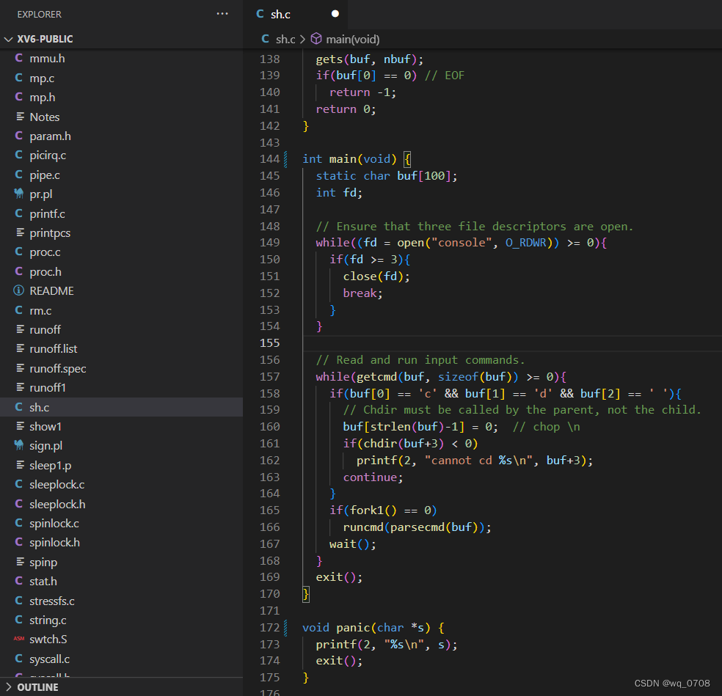This screenshot has width=722, height=696.
Task: Click the file icon beside show1
Action: tap(20, 426)
